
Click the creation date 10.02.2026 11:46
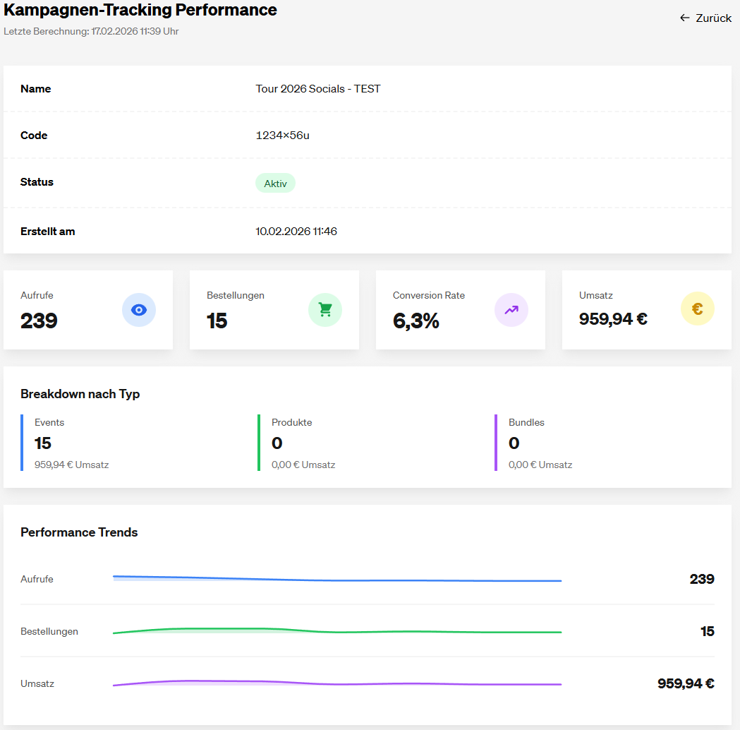(x=296, y=232)
